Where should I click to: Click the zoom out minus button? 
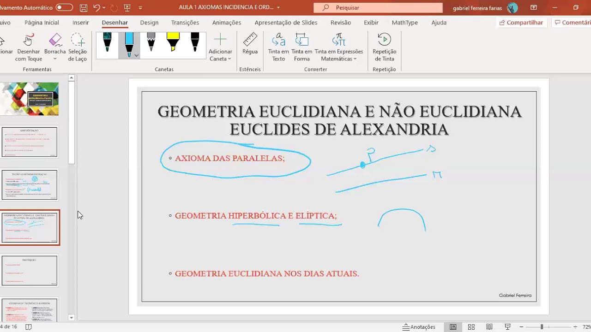[521, 327]
